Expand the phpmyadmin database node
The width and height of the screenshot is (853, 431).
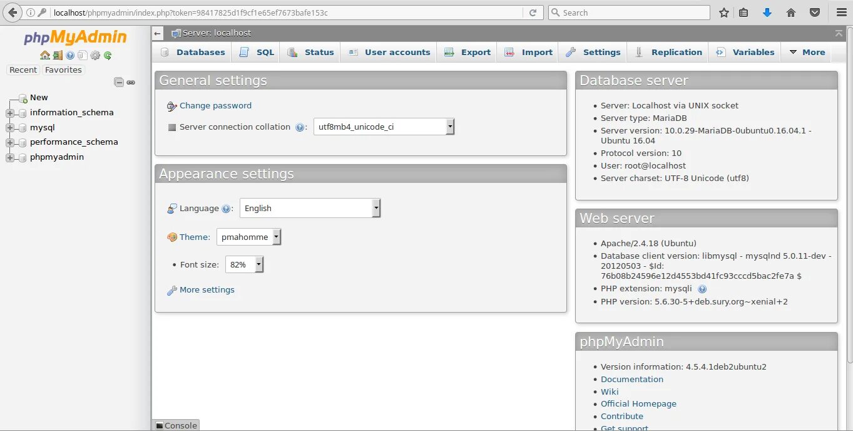[x=10, y=157]
